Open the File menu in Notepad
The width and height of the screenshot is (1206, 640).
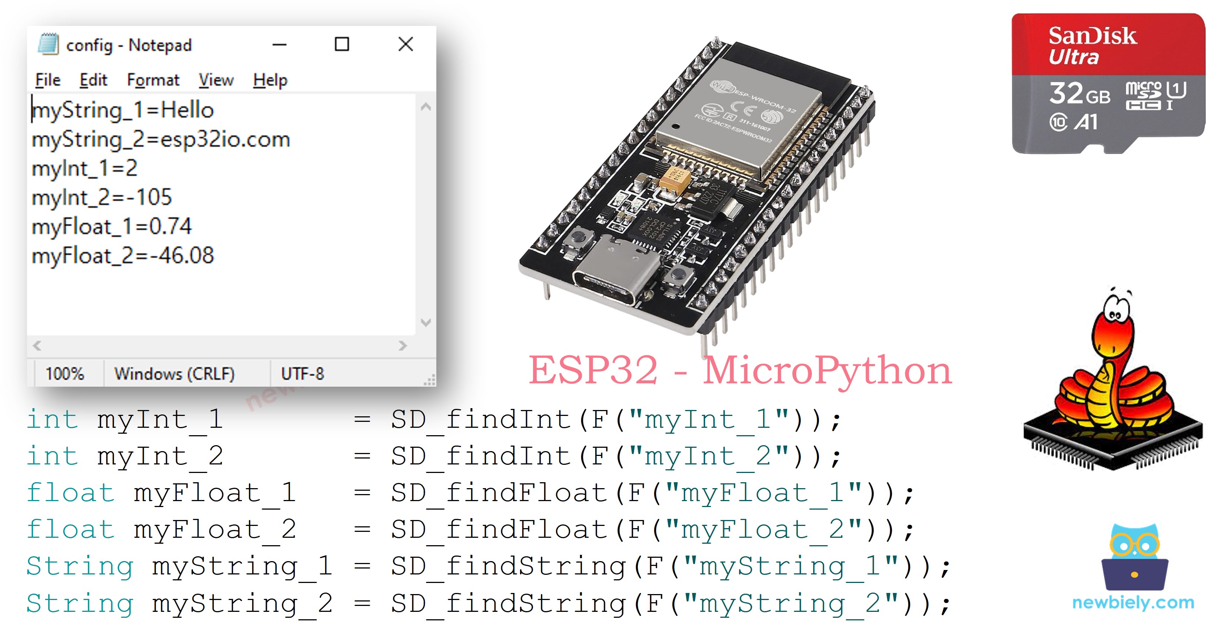(48, 80)
